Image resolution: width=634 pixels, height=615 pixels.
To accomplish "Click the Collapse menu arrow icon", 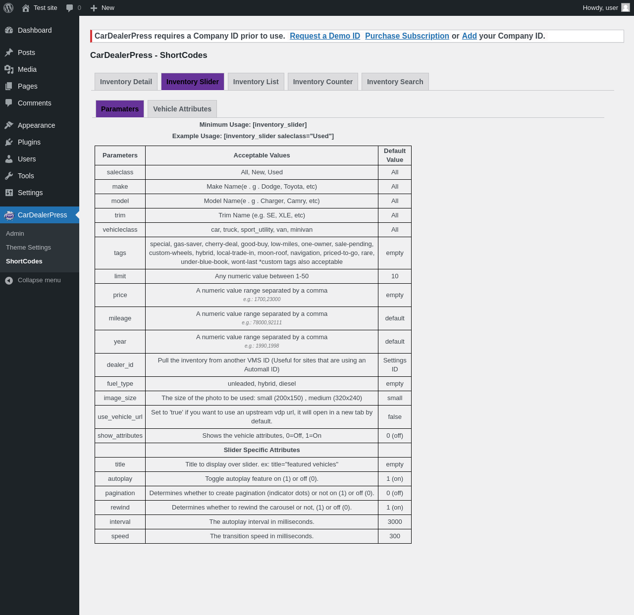I will pos(9,280).
